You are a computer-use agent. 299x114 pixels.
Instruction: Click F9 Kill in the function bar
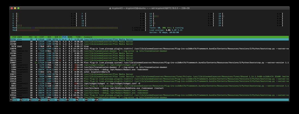click(x=89, y=100)
